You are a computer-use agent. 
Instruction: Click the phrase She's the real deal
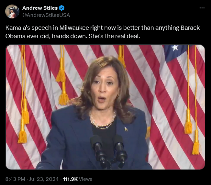pyautogui.click(x=114, y=36)
